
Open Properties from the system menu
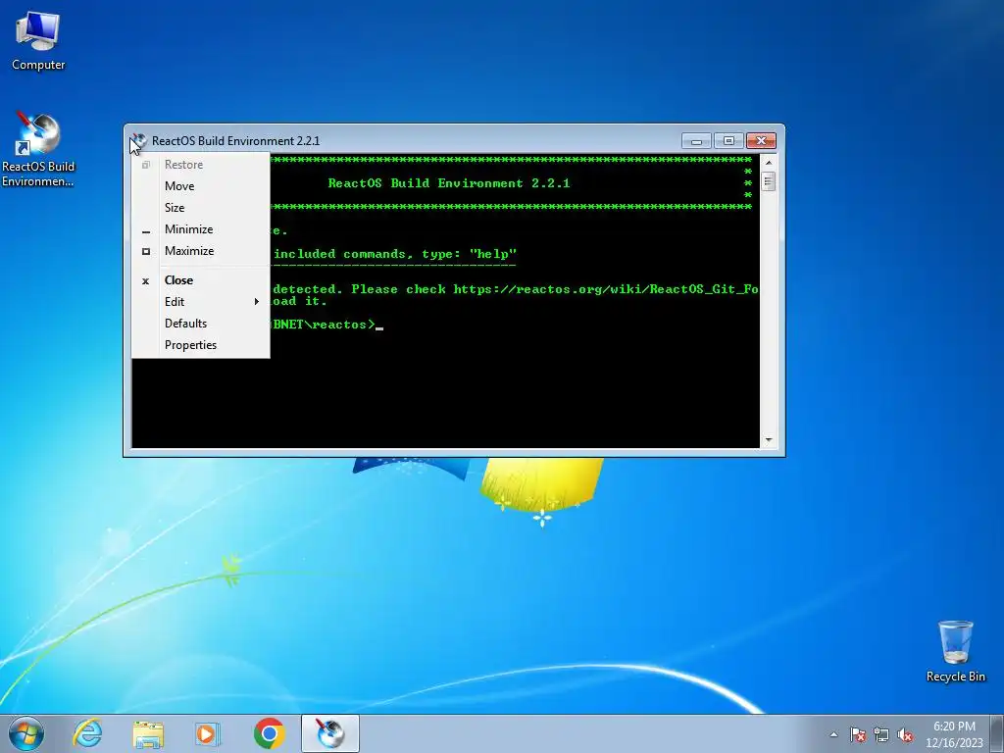pyautogui.click(x=200, y=345)
